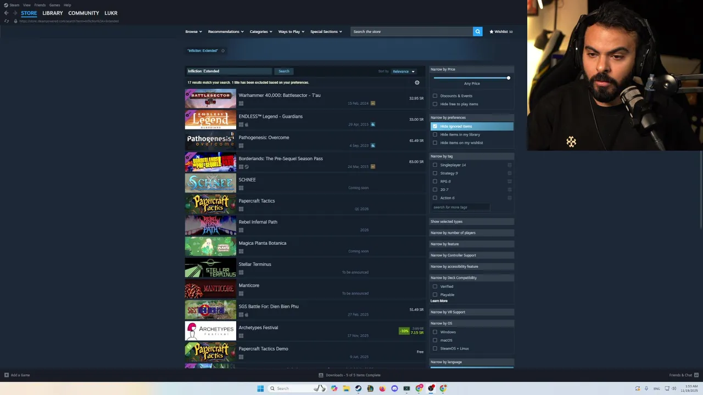Uncheck Hide ignored items

pyautogui.click(x=435, y=126)
